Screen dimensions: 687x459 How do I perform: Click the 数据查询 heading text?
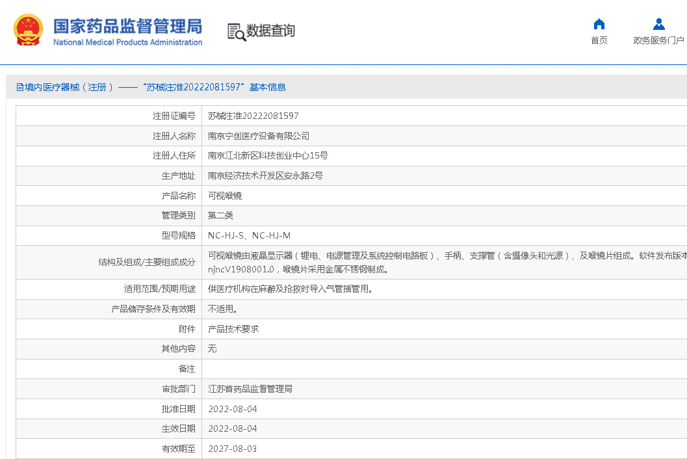[270, 31]
